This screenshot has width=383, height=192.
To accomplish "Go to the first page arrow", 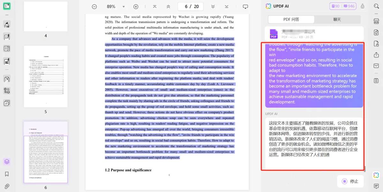I will point(155,7).
